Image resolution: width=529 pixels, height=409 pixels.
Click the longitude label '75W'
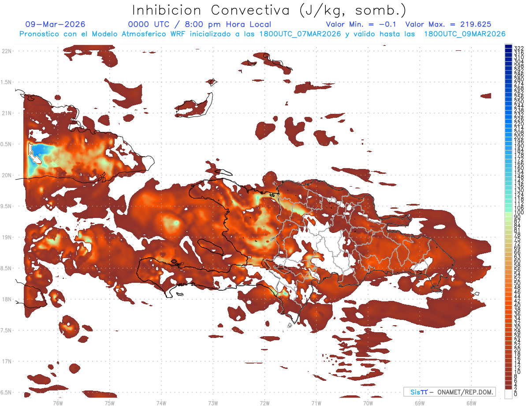point(109,403)
